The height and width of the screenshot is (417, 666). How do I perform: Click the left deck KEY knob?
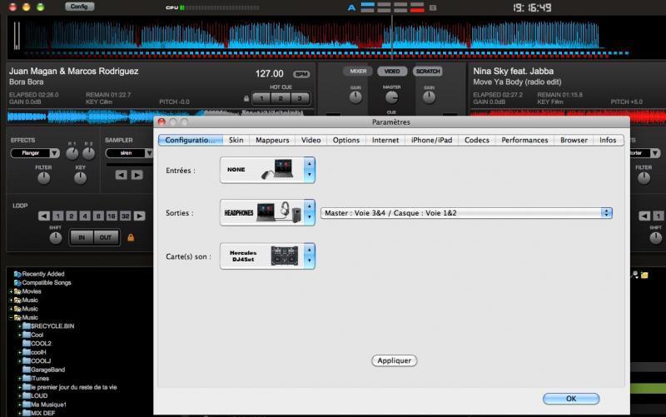click(80, 178)
